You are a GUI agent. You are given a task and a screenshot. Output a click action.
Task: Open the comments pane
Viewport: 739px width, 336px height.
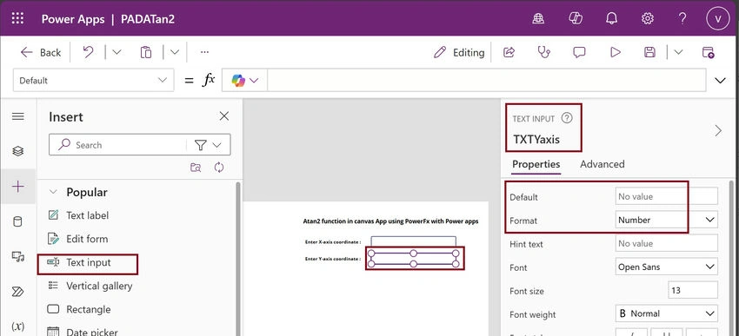579,52
